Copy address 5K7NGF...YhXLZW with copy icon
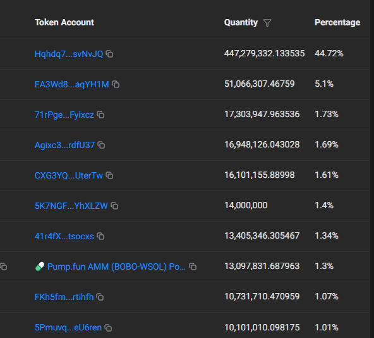The image size is (374, 338). coord(114,206)
